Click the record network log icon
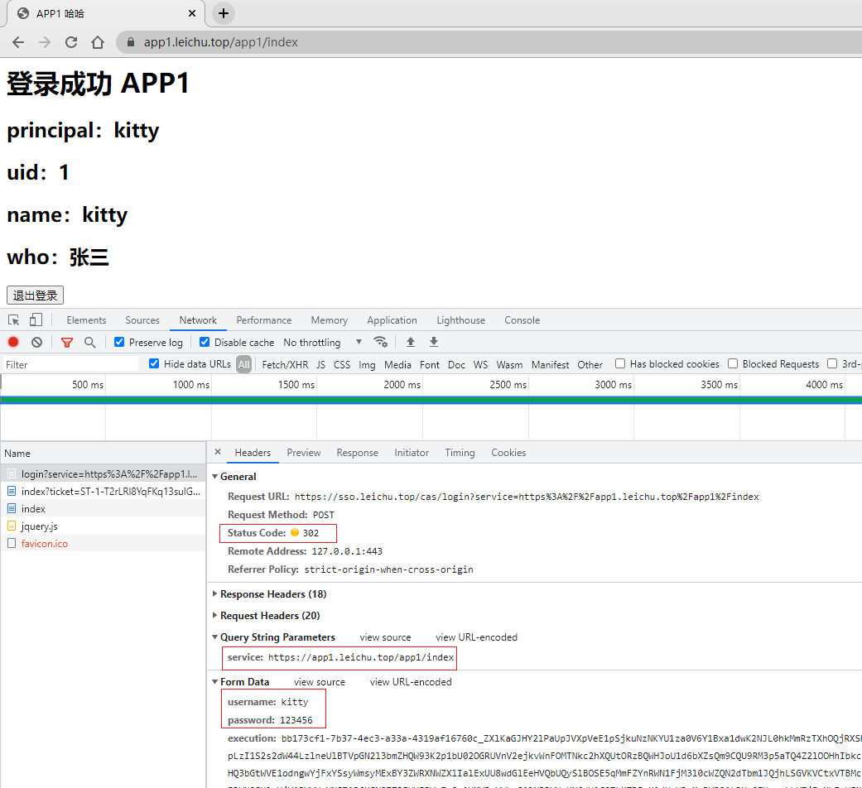This screenshot has width=862, height=788. [13, 342]
